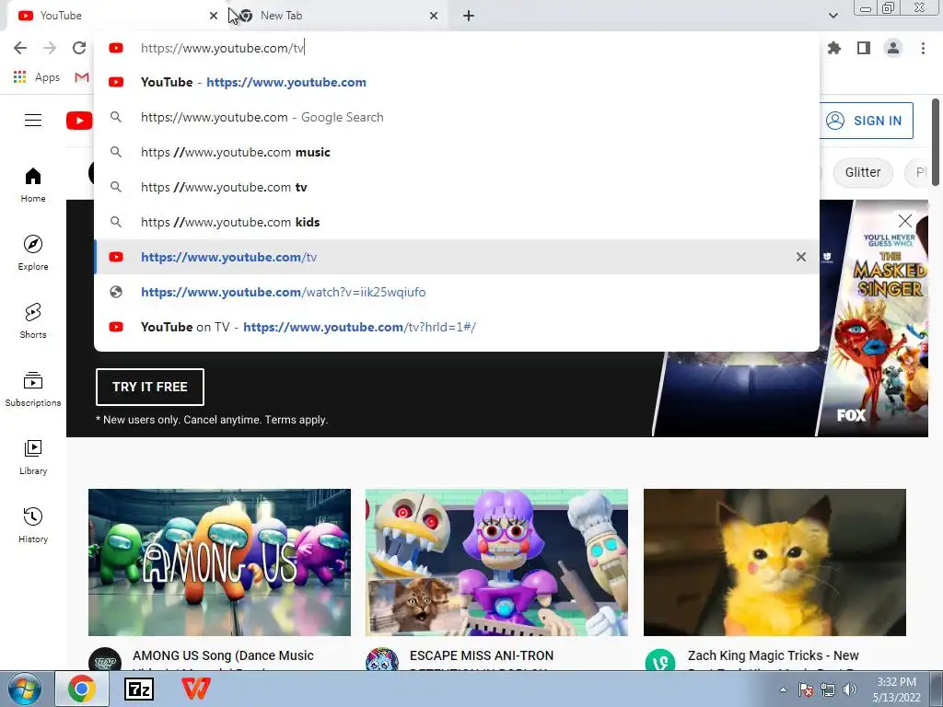The height and width of the screenshot is (707, 943).
Task: Click the Chrome taskbar icon
Action: click(x=82, y=689)
